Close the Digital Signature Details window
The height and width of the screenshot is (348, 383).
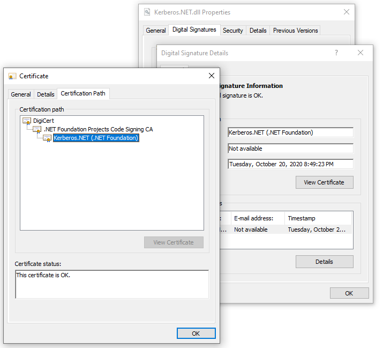click(x=361, y=53)
